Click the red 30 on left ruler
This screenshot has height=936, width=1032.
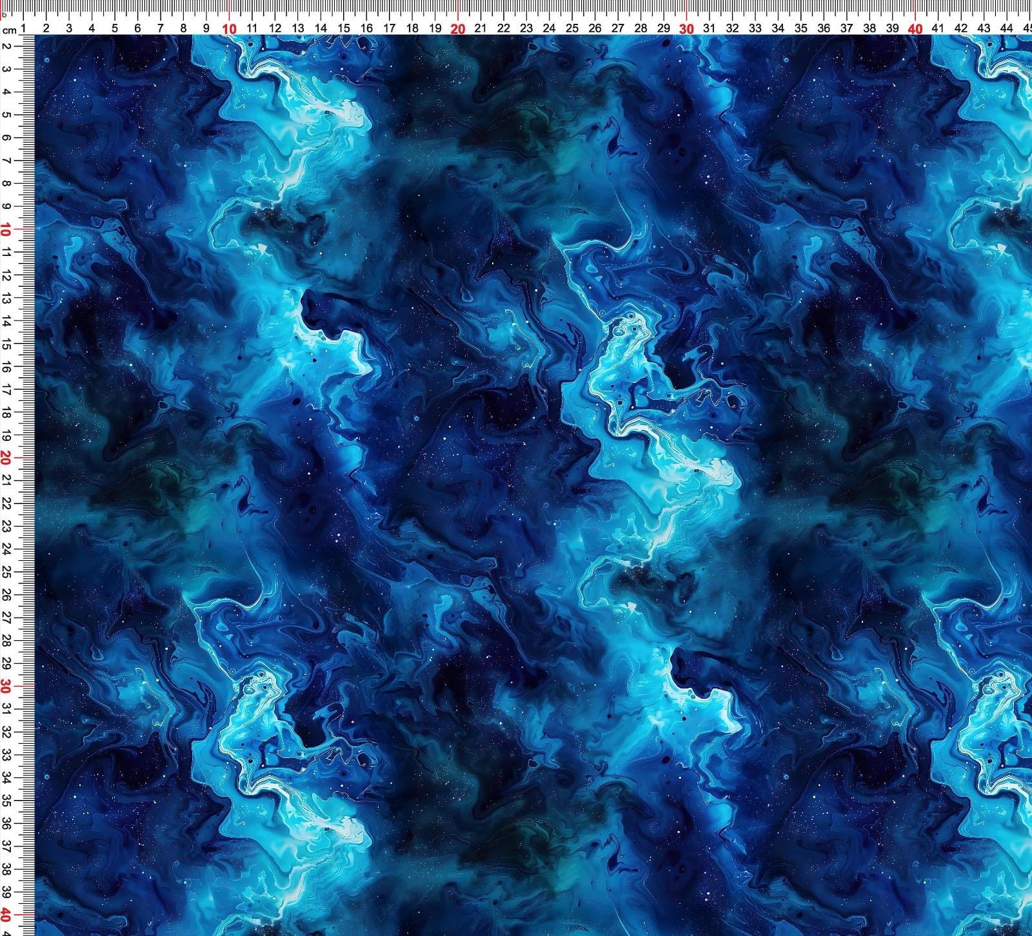[6, 687]
